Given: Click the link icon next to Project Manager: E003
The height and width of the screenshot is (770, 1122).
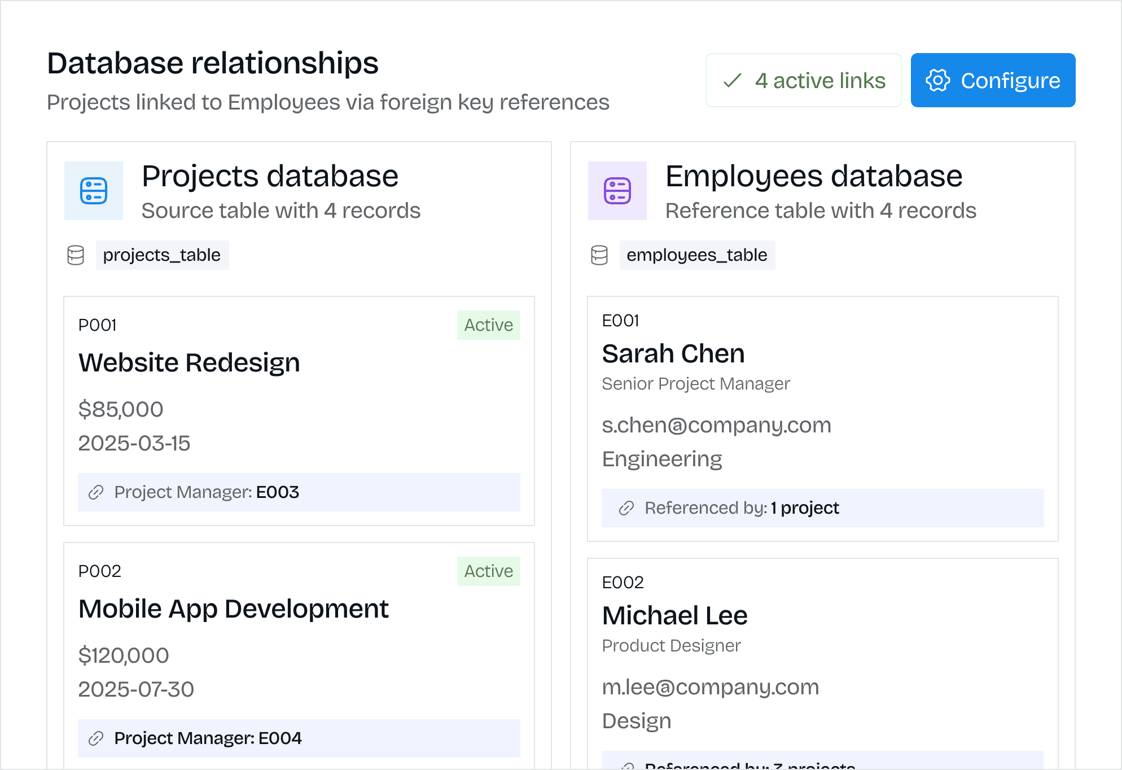Looking at the screenshot, I should click(x=96, y=492).
